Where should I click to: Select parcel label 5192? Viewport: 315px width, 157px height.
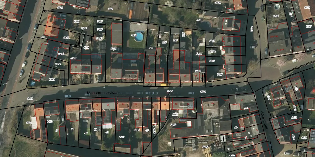[x=205, y=147]
